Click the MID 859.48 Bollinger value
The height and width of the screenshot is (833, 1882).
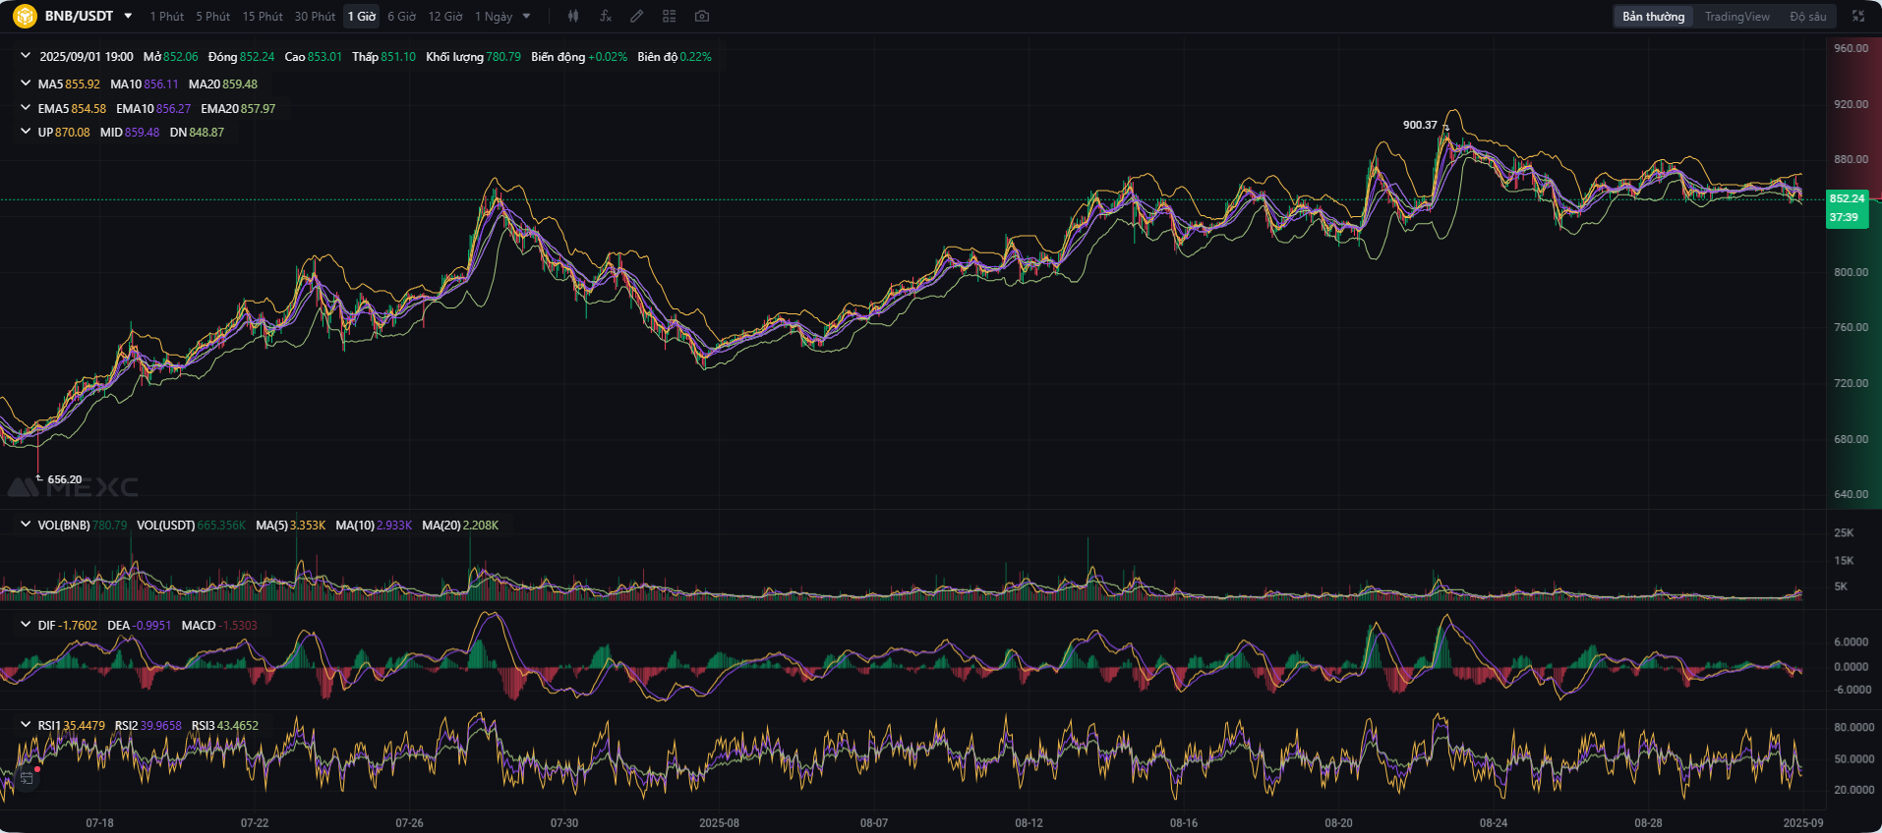pos(130,133)
